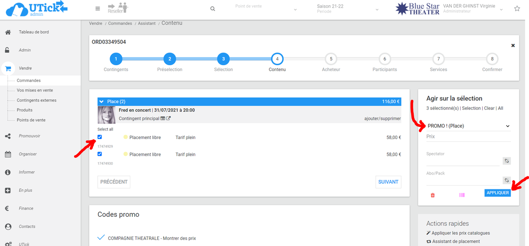Uncheck the checkbox for ticket 17474929
The width and height of the screenshot is (529, 246).
(x=100, y=137)
